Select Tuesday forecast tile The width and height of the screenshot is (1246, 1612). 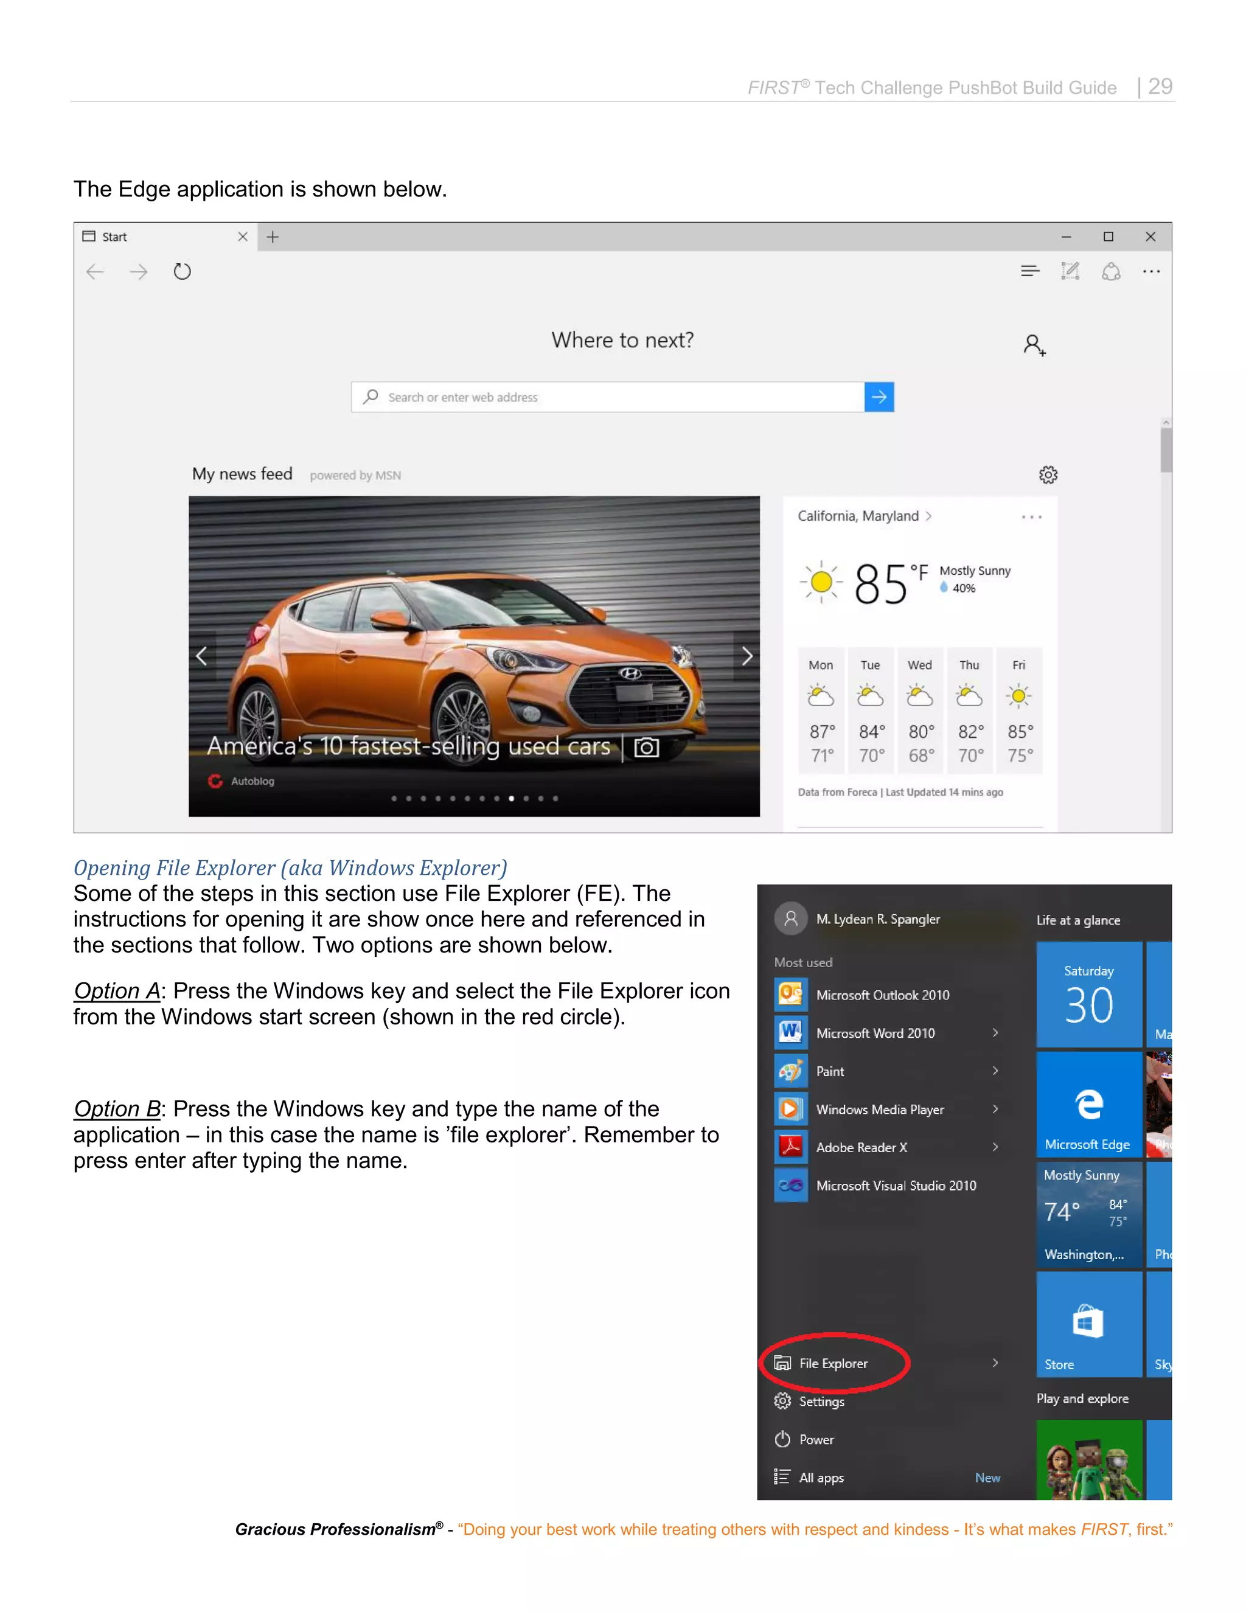pos(870,710)
